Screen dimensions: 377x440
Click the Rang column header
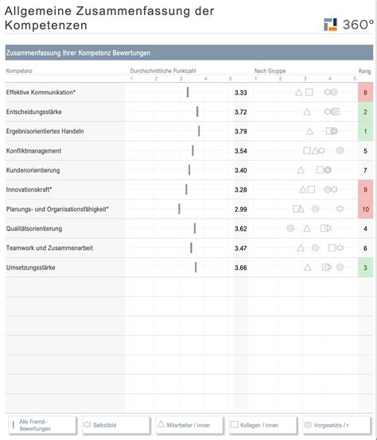coord(364,71)
